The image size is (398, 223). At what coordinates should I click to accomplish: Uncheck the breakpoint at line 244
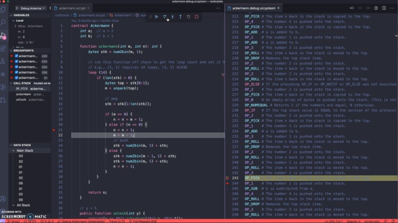pyautogui.click(x=16, y=61)
